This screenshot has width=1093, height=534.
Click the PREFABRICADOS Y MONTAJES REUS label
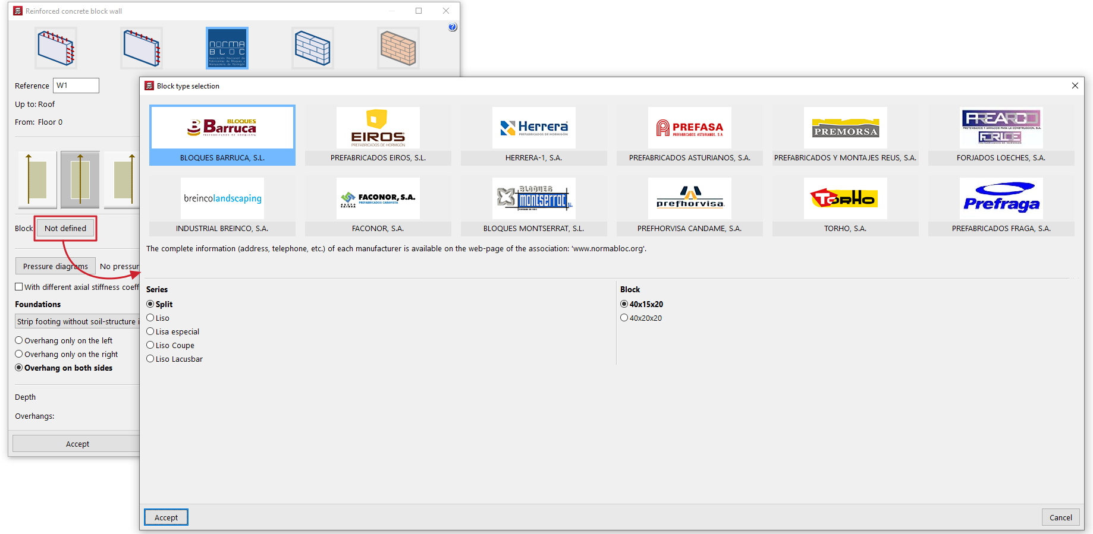tap(845, 158)
